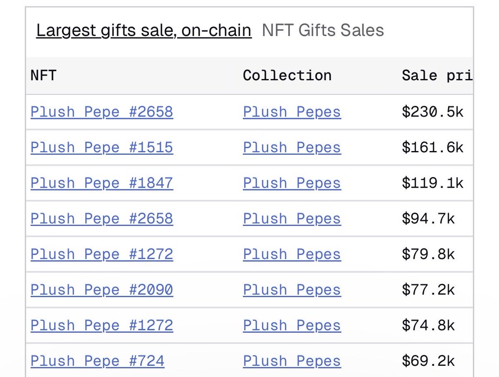
Task: Select the $161.6k sale price cell
Action: click(x=432, y=148)
